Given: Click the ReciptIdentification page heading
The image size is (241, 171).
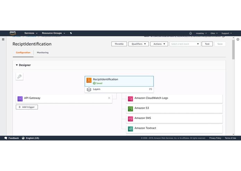Looking at the screenshot, I should [32, 44].
